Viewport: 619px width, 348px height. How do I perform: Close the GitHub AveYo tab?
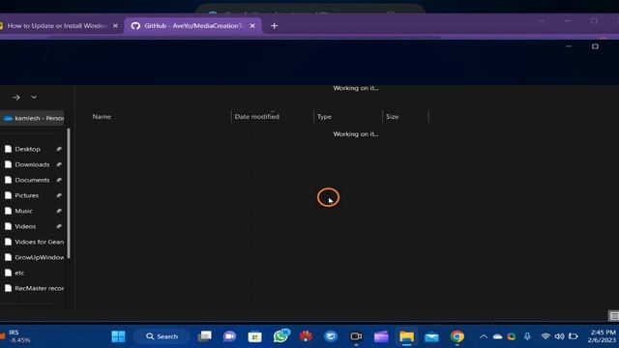coord(252,26)
